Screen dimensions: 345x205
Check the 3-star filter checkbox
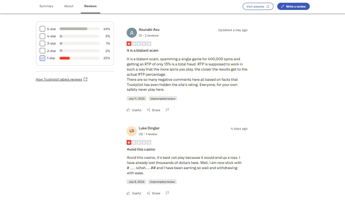(42, 43)
